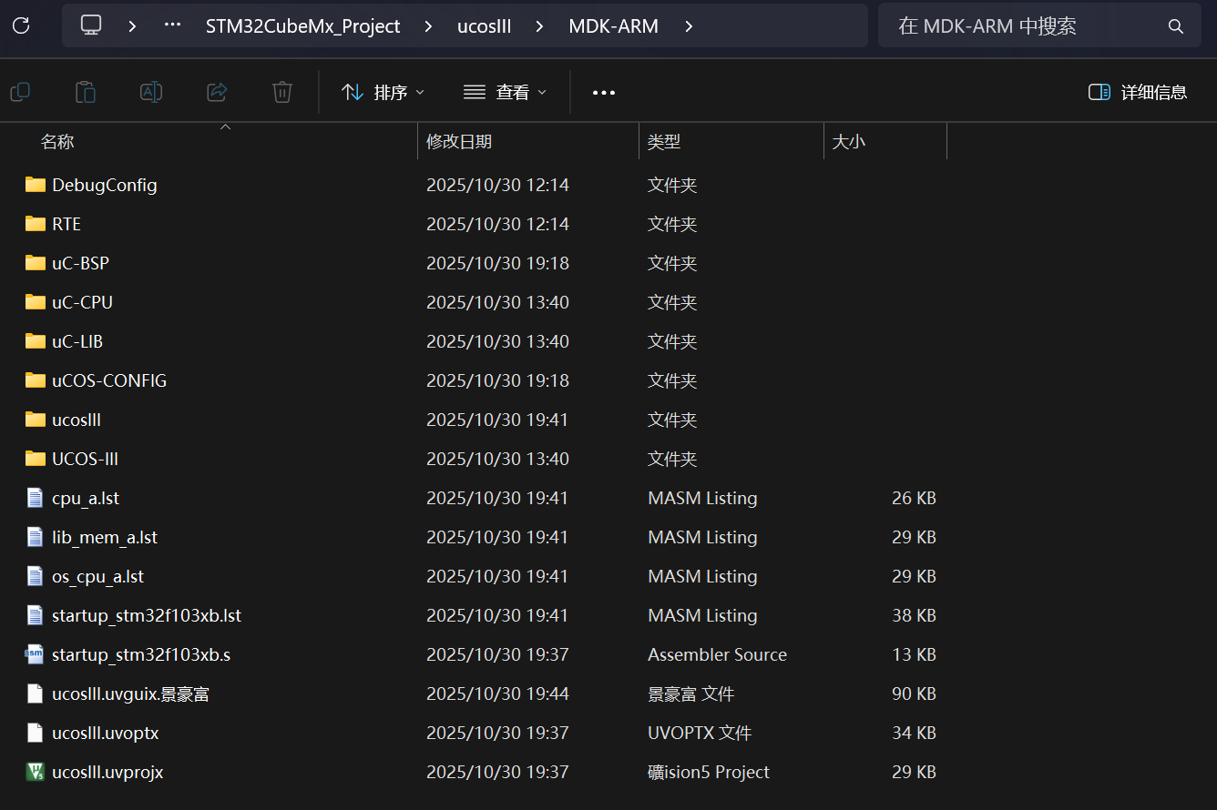Screen dimensions: 1217x810
Task: Click the uC-LIB folder name
Action: pyautogui.click(x=77, y=341)
